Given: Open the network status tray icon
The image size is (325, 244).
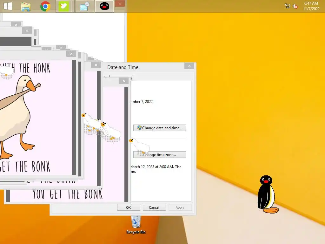Looking at the screenshot, I should (287, 6).
